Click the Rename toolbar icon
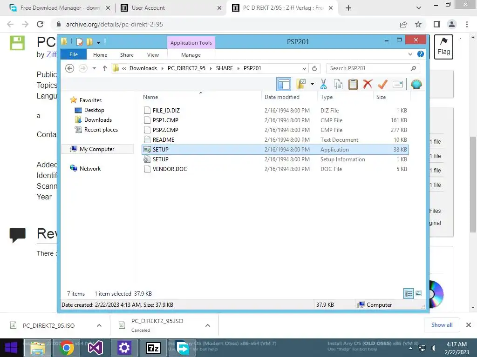The image size is (477, 357). [398, 84]
